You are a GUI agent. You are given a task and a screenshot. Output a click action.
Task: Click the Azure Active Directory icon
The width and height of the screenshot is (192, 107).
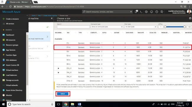[x=4, y=90]
